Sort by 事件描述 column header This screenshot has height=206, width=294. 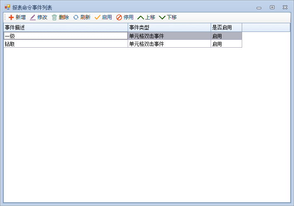(66, 27)
